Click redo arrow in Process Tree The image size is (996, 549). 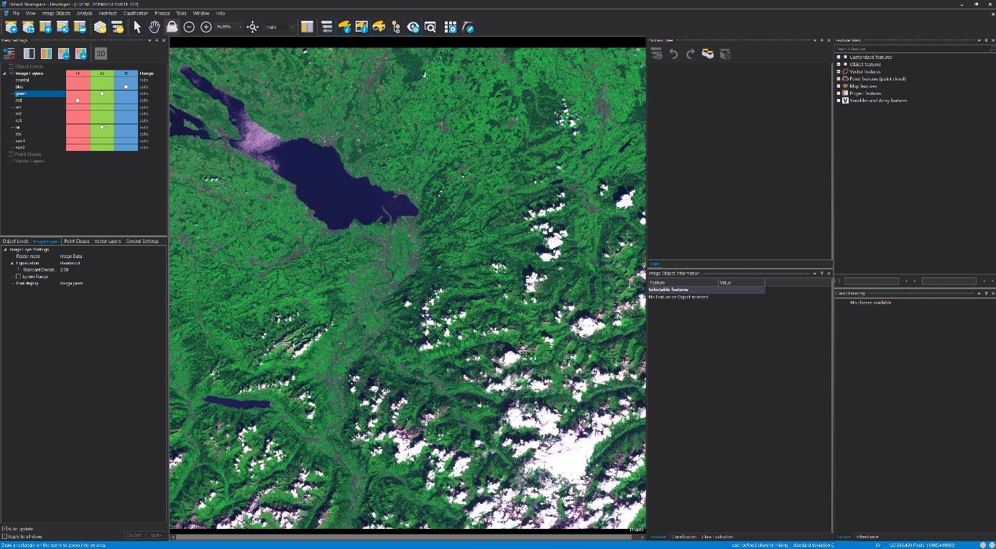click(x=691, y=54)
